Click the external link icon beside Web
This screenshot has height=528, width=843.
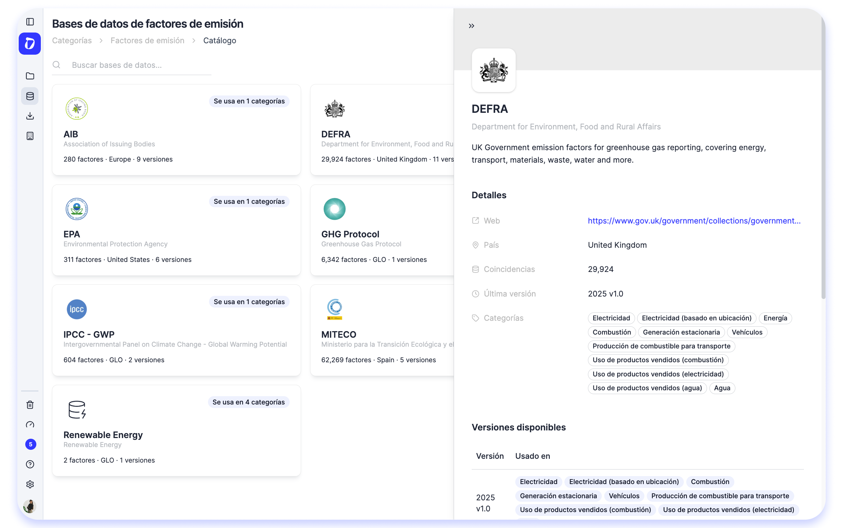pyautogui.click(x=475, y=221)
